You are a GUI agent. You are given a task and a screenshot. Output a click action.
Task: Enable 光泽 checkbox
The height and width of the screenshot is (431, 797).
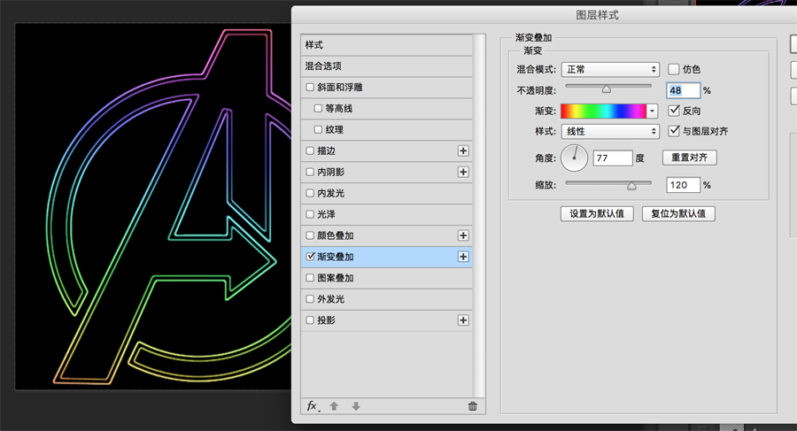click(x=310, y=214)
